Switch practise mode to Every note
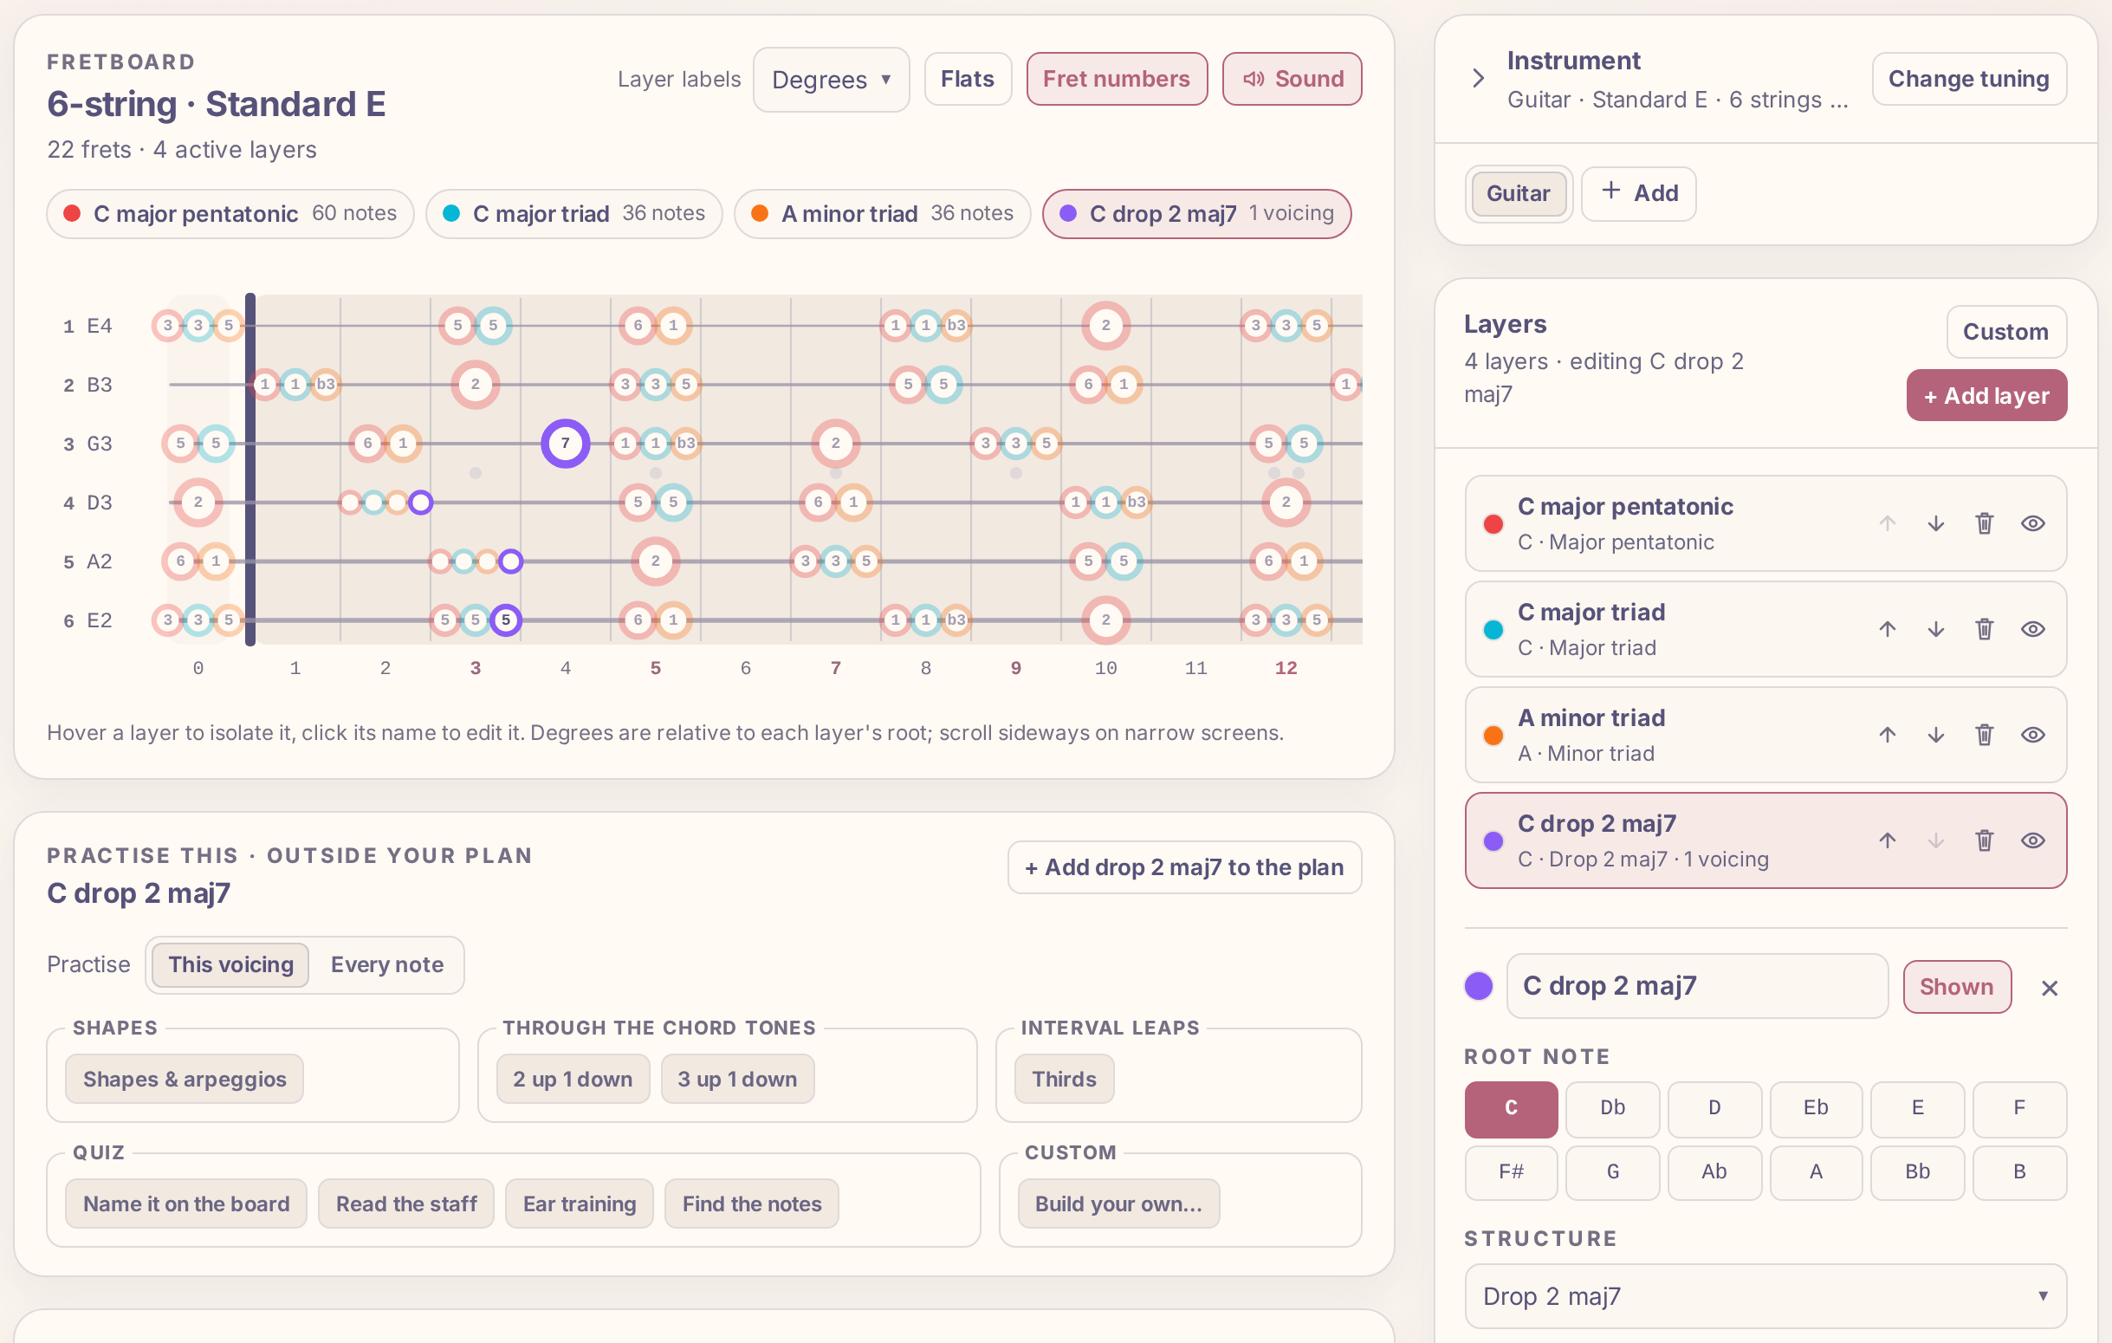Viewport: 2112px width, 1343px height. (386, 965)
